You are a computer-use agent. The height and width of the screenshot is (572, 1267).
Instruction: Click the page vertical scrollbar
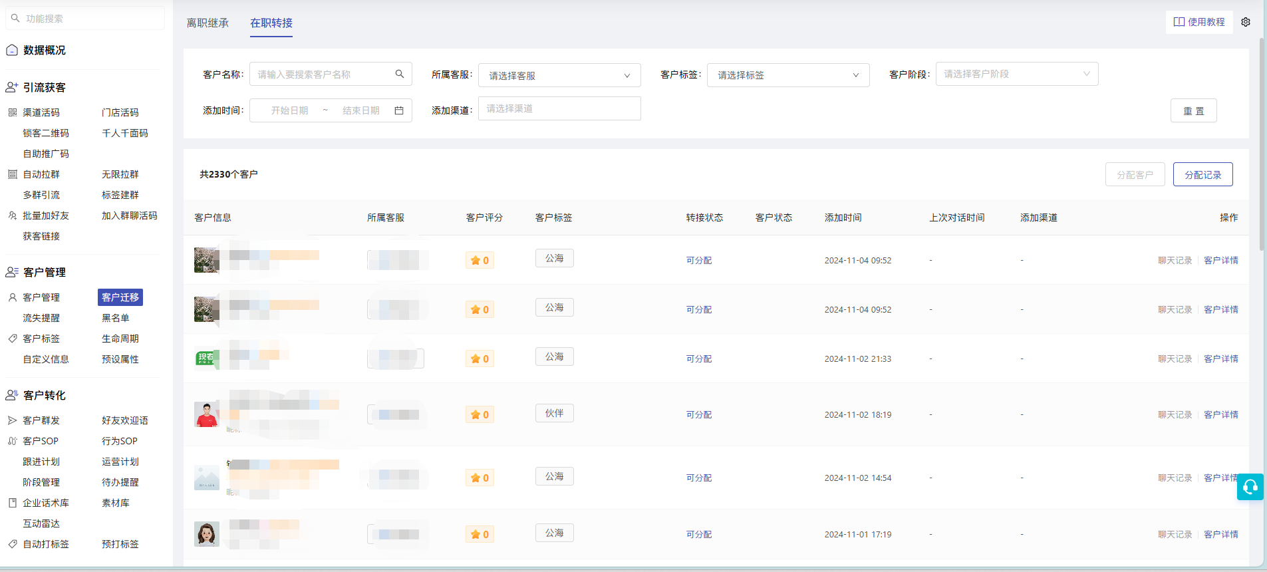tap(1262, 143)
